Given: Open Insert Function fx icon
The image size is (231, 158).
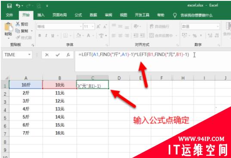Looking at the screenshot, I should point(68,55).
